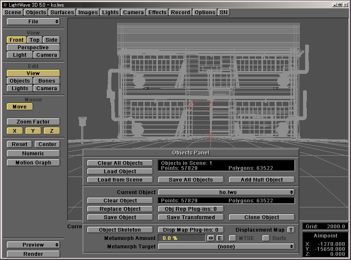Viewport: 351px width, 260px height.
Task: Open the Camera tab in top menu
Action: tap(133, 13)
